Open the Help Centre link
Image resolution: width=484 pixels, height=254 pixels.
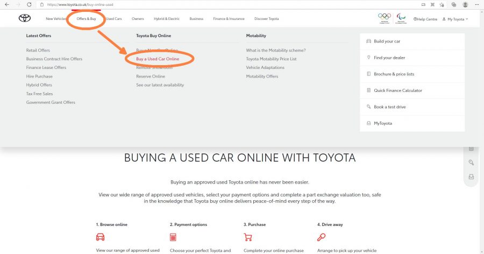click(x=425, y=19)
